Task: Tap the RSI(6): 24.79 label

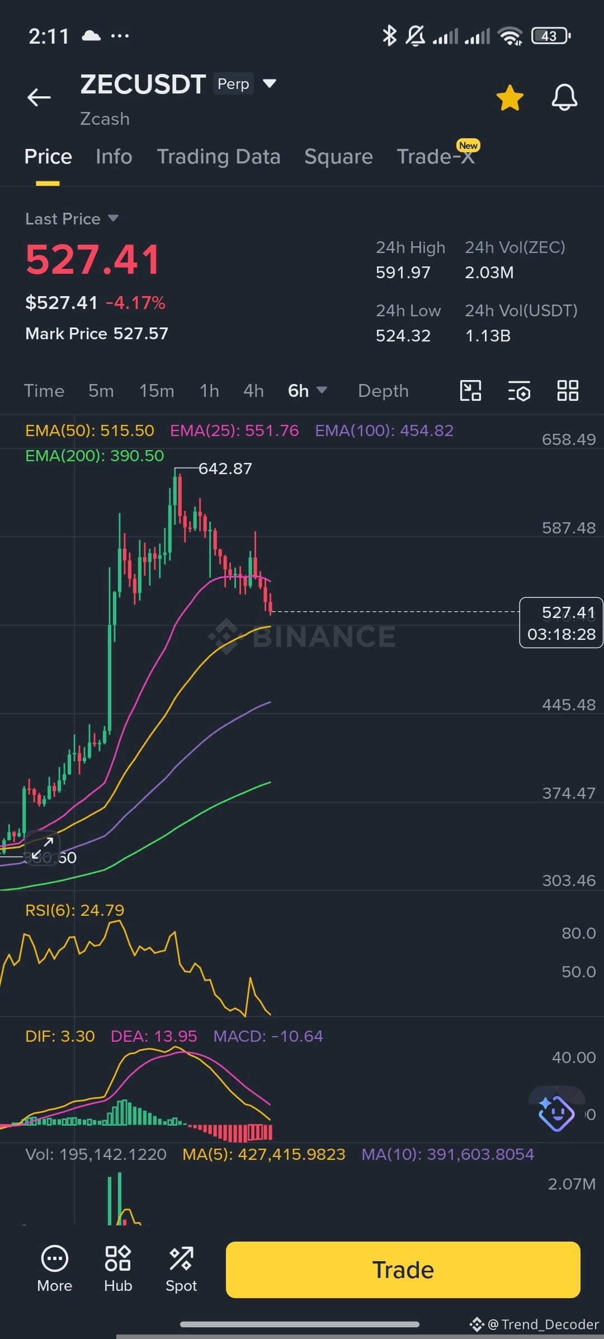Action: coord(74,910)
